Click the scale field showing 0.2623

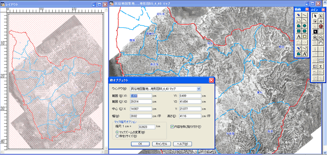pos(147,127)
